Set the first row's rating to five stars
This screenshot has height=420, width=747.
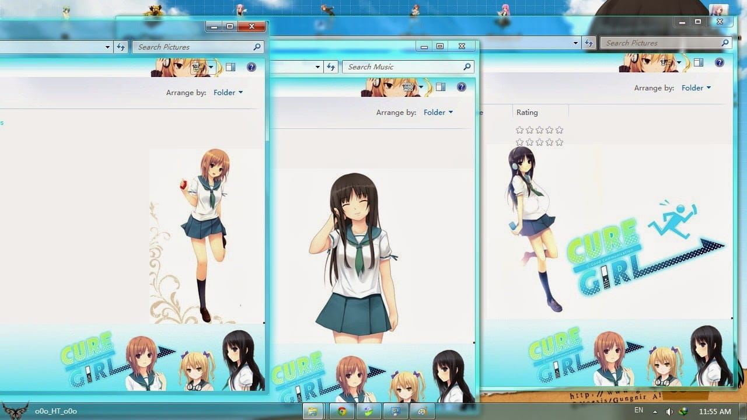[559, 130]
